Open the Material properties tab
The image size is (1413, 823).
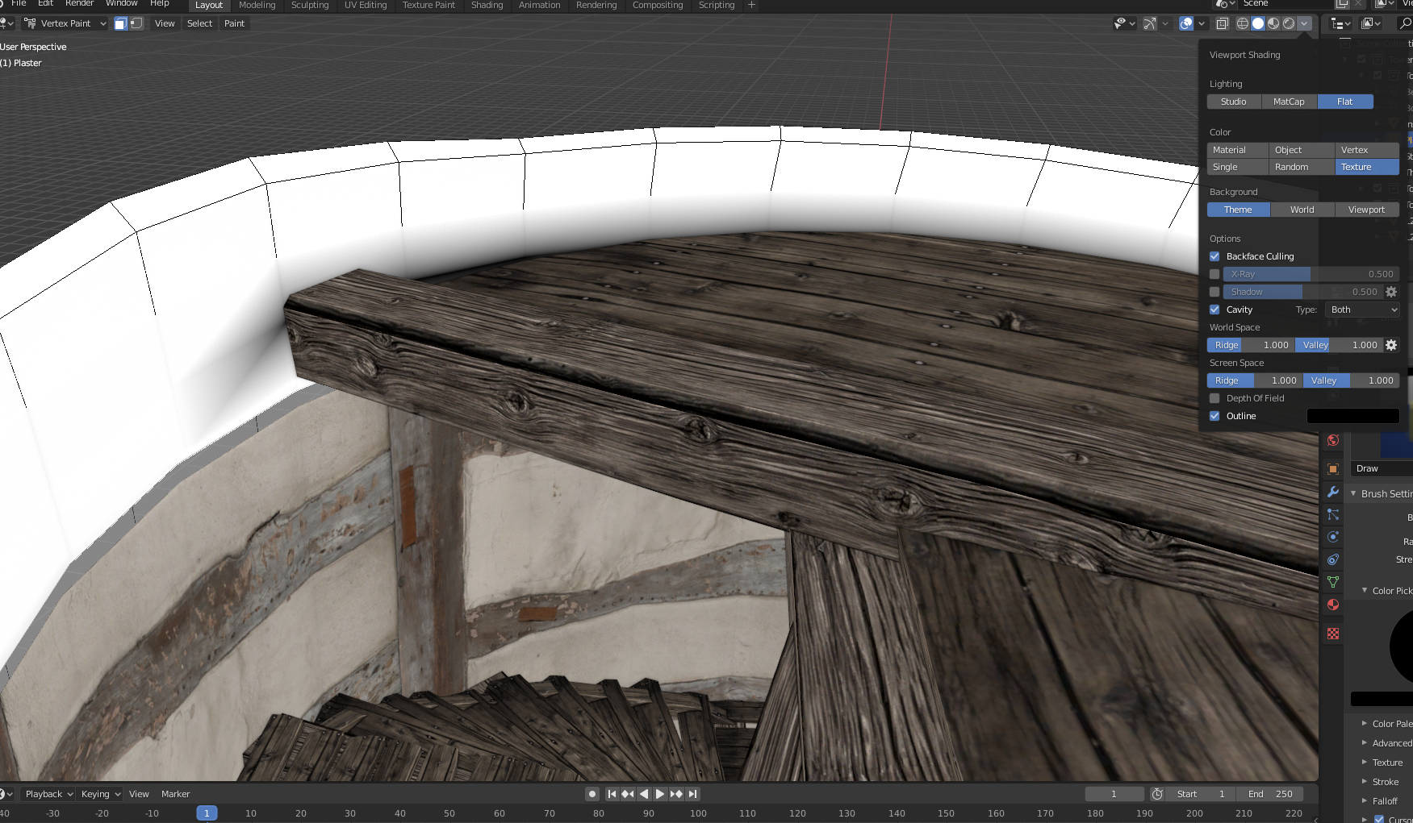[x=1333, y=605]
